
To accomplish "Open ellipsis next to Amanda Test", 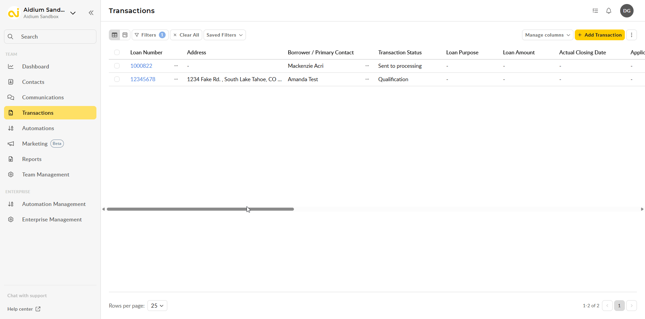I will pos(367,79).
